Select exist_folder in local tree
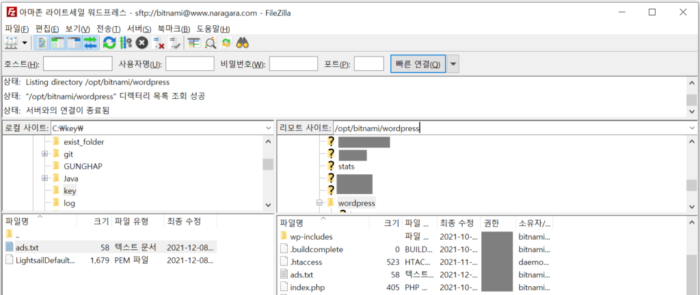 pyautogui.click(x=84, y=142)
